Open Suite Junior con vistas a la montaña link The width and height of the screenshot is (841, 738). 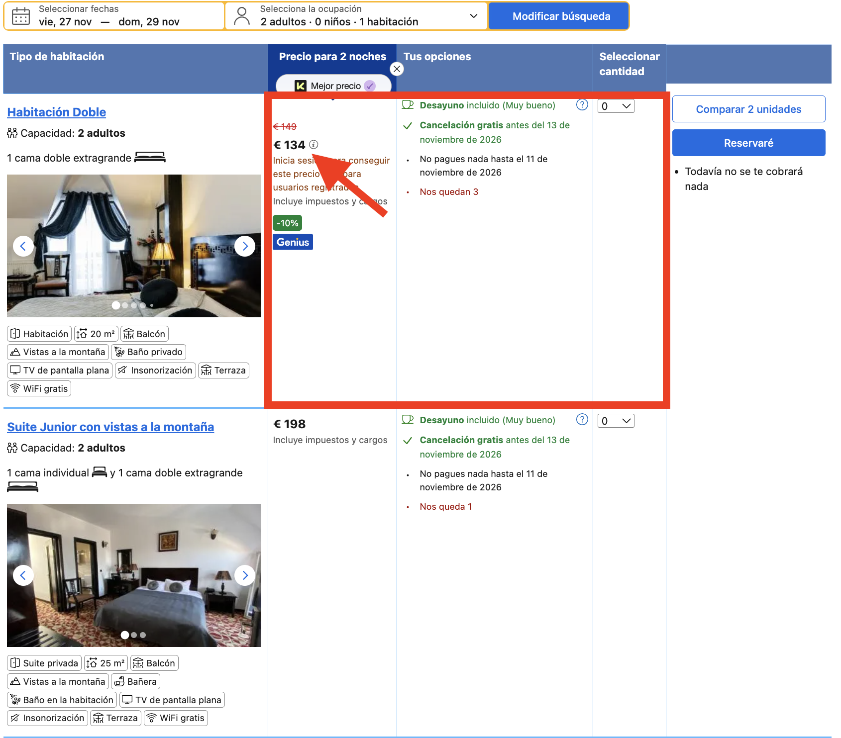tap(110, 427)
